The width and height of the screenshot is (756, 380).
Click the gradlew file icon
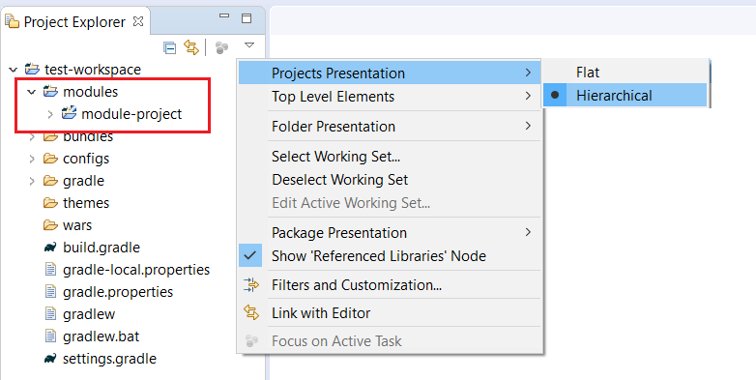click(50, 313)
